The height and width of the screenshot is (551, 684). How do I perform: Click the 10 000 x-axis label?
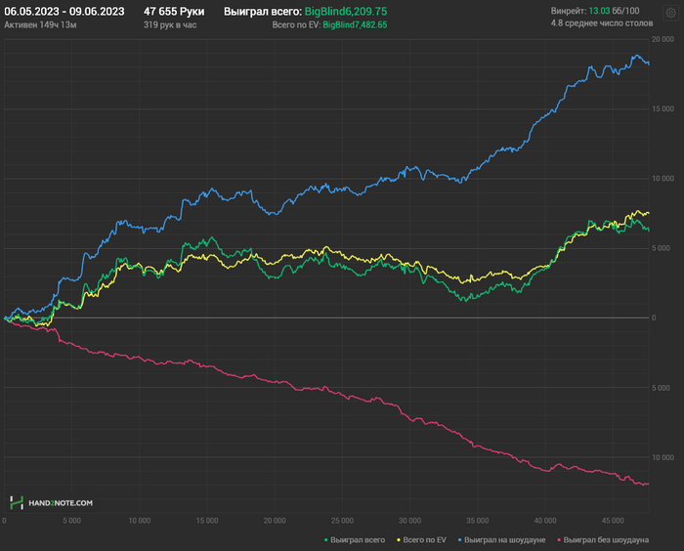point(139,521)
